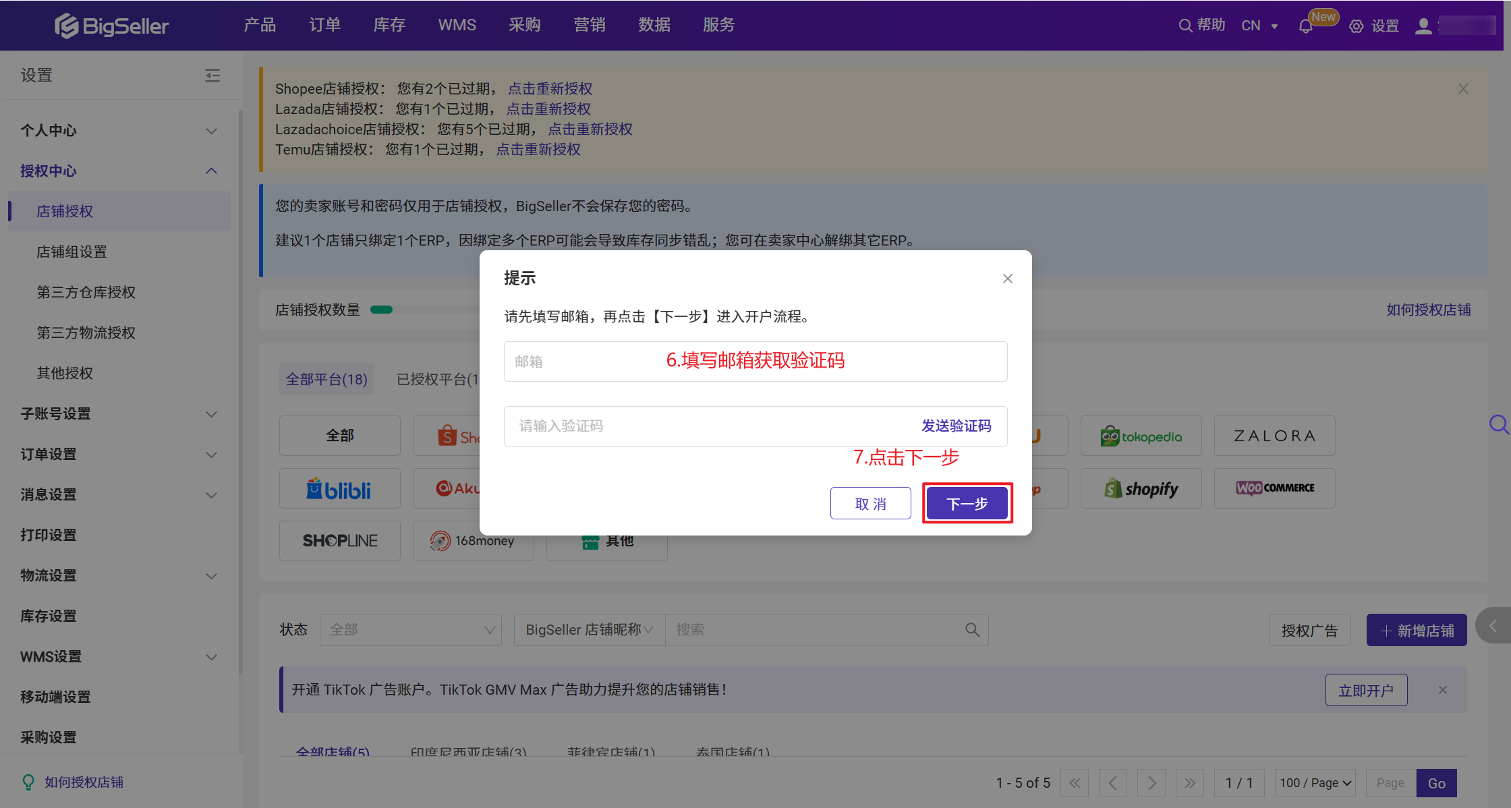Dismiss the TikTok ad banner
The width and height of the screenshot is (1511, 808).
click(1443, 690)
